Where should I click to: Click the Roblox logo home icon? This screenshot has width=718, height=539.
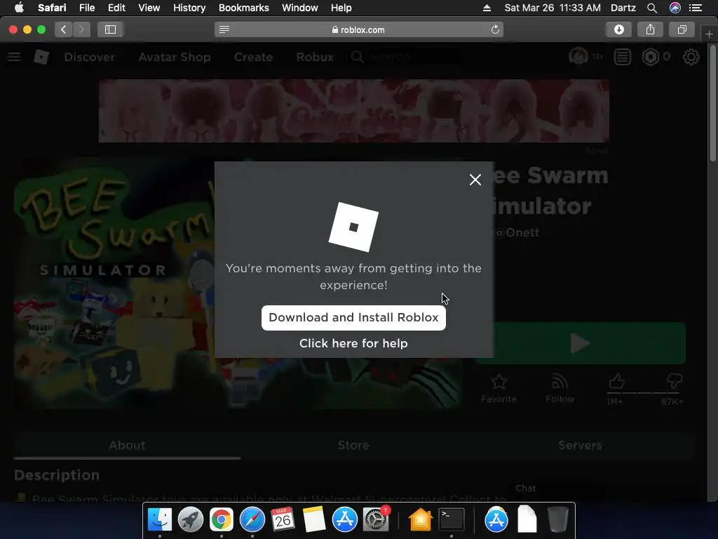point(41,57)
